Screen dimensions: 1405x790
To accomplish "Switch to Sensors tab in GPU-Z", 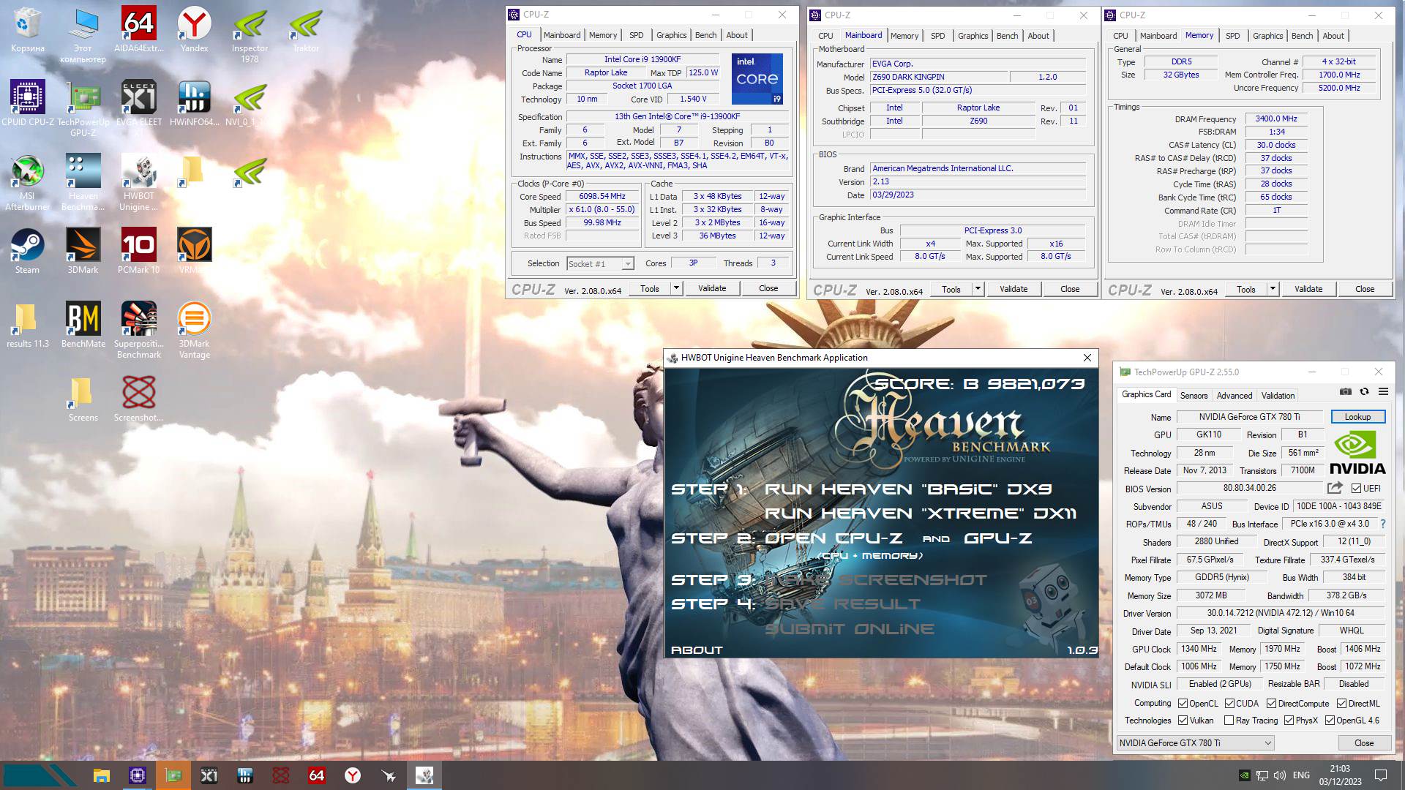I will tap(1194, 395).
